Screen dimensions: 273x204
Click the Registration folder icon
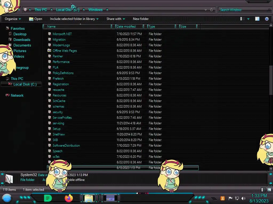click(x=49, y=84)
